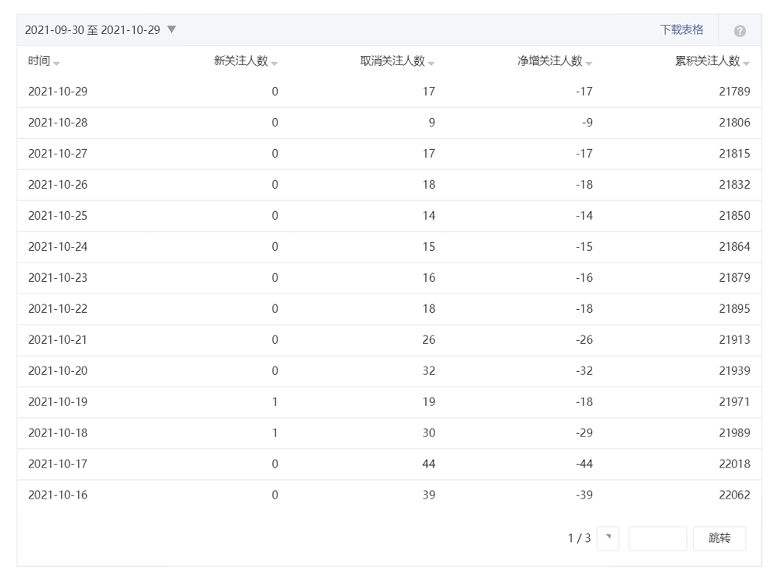This screenshot has width=777, height=568.
Task: Select the date cell 2021-10-20
Action: pos(58,371)
